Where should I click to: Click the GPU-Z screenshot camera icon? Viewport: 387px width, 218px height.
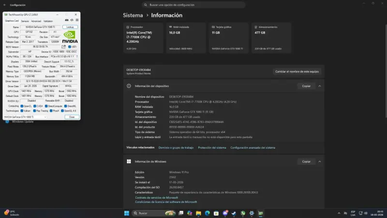pyautogui.click(x=67, y=20)
